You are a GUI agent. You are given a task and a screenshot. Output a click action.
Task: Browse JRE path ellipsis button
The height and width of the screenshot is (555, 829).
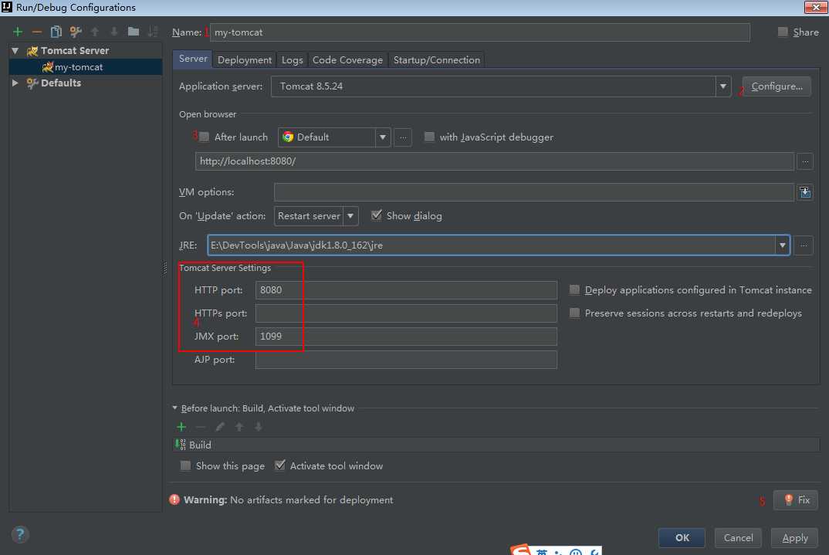pos(803,245)
